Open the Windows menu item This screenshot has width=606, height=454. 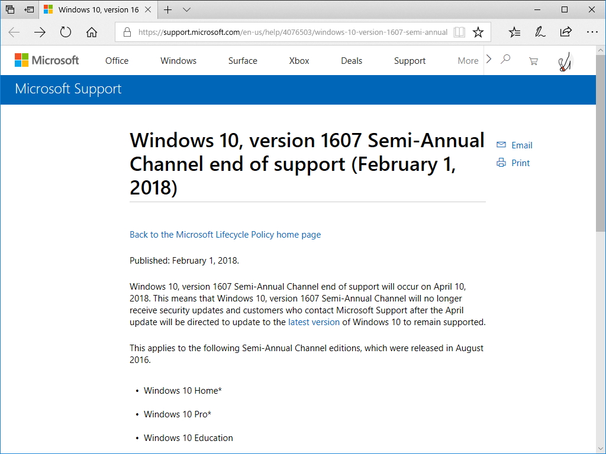[178, 61]
